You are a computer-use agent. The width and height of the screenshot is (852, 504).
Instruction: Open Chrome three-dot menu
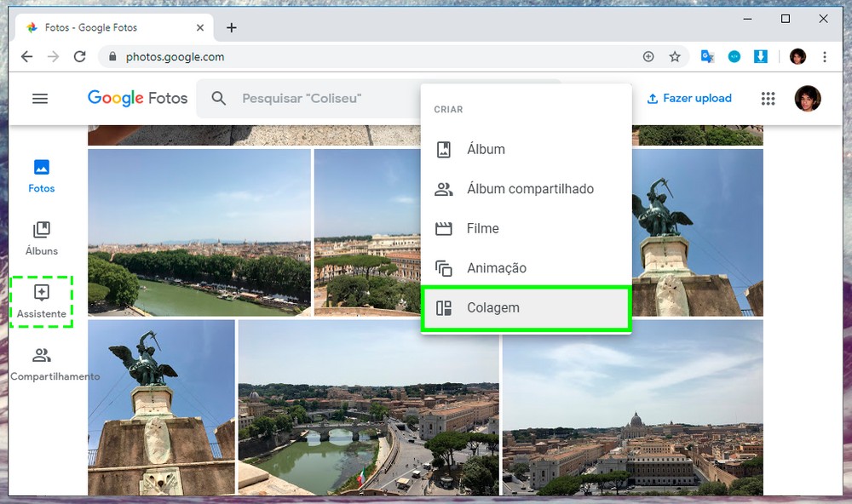pos(824,56)
